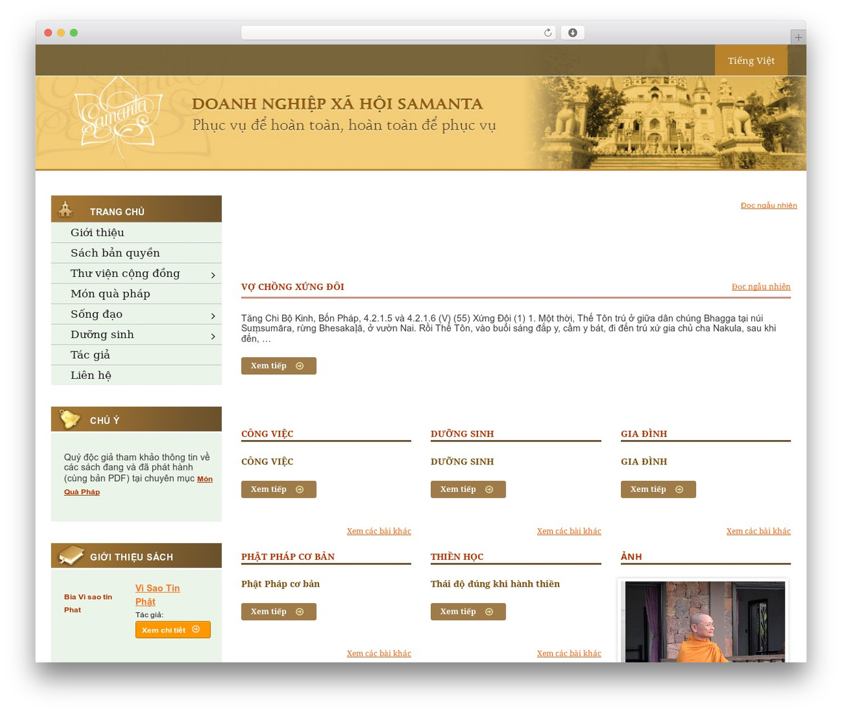Open the Vợ Chồng Xứng Đôi article title
The image size is (842, 713).
tap(293, 287)
